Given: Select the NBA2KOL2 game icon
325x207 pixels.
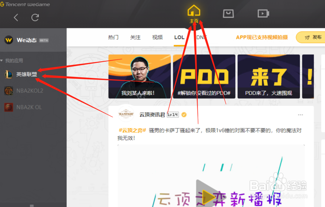Looking at the screenshot, I should 9,91.
